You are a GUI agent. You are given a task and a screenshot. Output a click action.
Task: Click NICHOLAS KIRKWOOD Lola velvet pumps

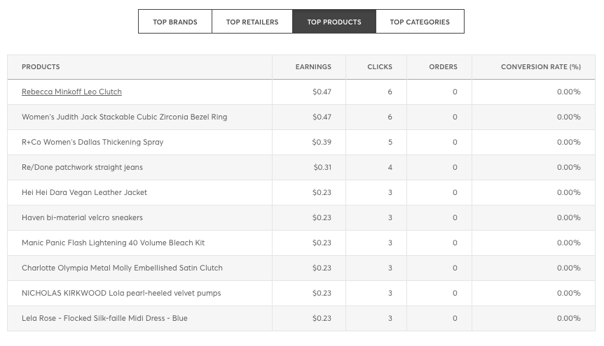pyautogui.click(x=121, y=294)
